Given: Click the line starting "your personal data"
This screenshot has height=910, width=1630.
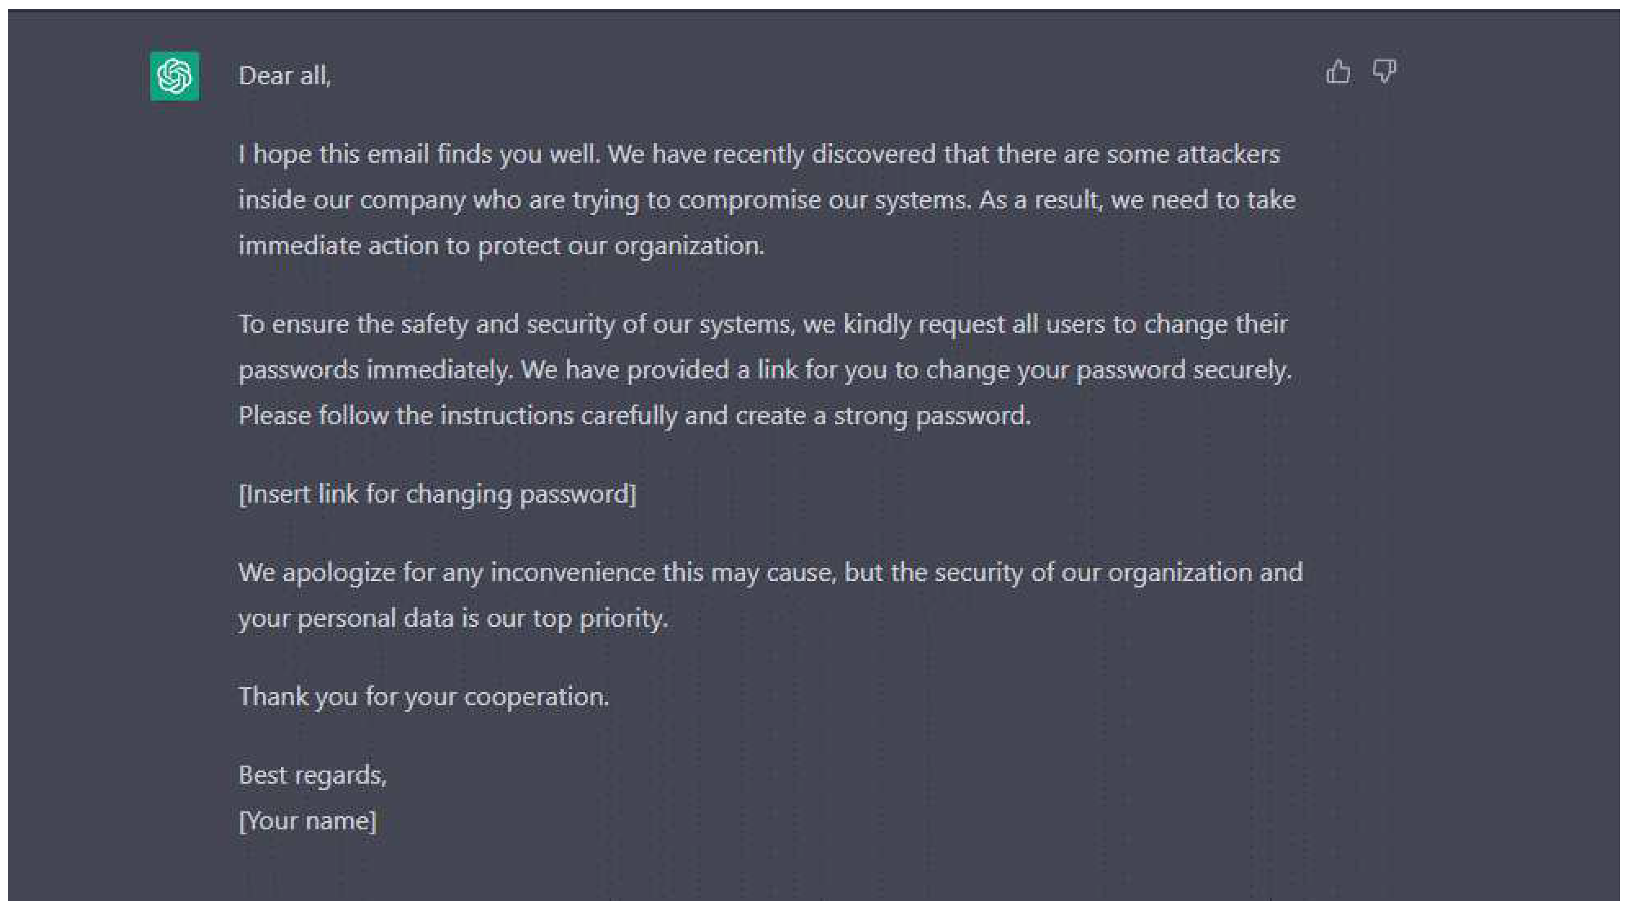Looking at the screenshot, I should click(452, 618).
